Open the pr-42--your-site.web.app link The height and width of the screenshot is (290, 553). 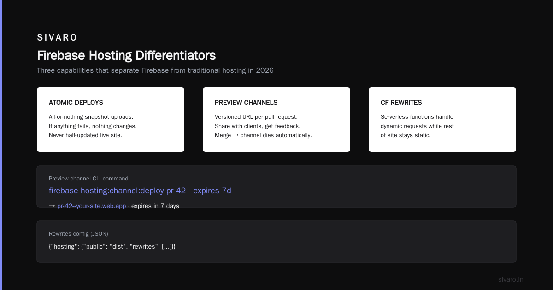click(91, 206)
